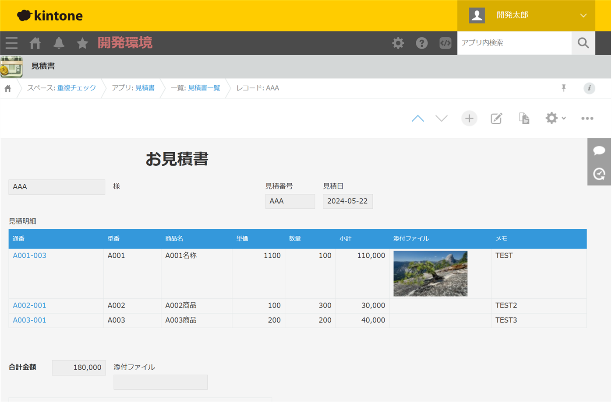612x402 pixels.
Task: Click the customer name field AAA beside 様
Action: click(x=57, y=187)
